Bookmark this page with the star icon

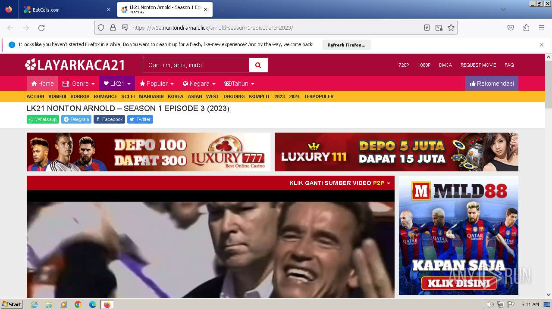click(451, 28)
